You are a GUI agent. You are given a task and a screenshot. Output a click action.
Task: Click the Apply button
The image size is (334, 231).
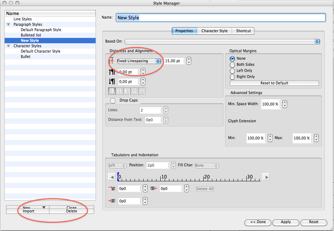coord(286,222)
